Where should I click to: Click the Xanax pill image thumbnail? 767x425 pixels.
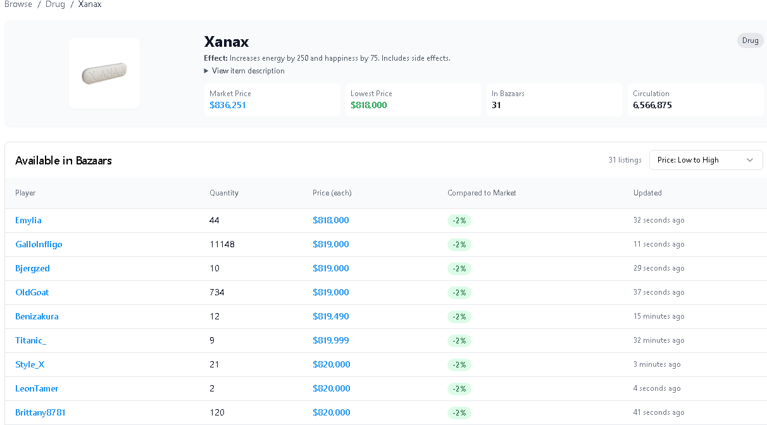pos(104,73)
